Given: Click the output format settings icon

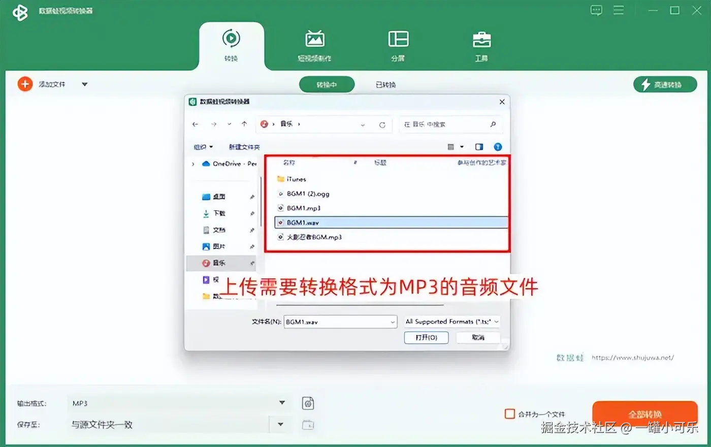Looking at the screenshot, I should pyautogui.click(x=308, y=403).
